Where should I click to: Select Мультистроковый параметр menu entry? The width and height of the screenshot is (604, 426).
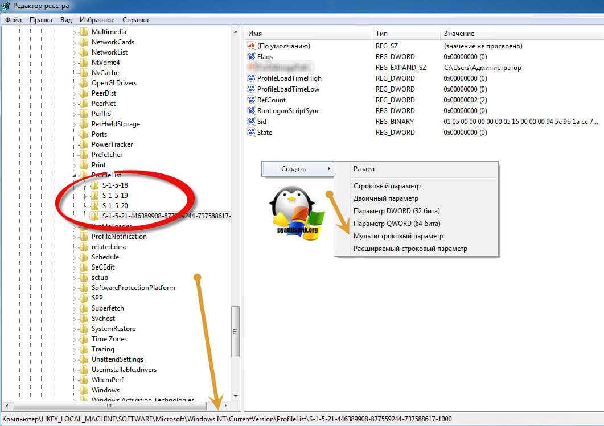[x=398, y=236]
